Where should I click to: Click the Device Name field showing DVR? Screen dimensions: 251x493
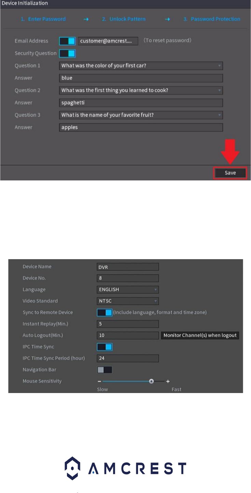click(x=128, y=267)
